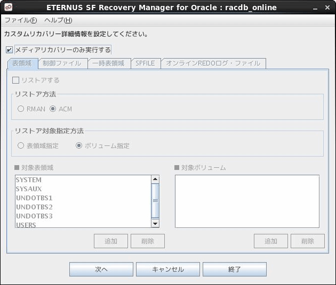Select UNDOTBS3 in the tablespace list
Viewport: 336px width, 285px height.
[x=83, y=216]
